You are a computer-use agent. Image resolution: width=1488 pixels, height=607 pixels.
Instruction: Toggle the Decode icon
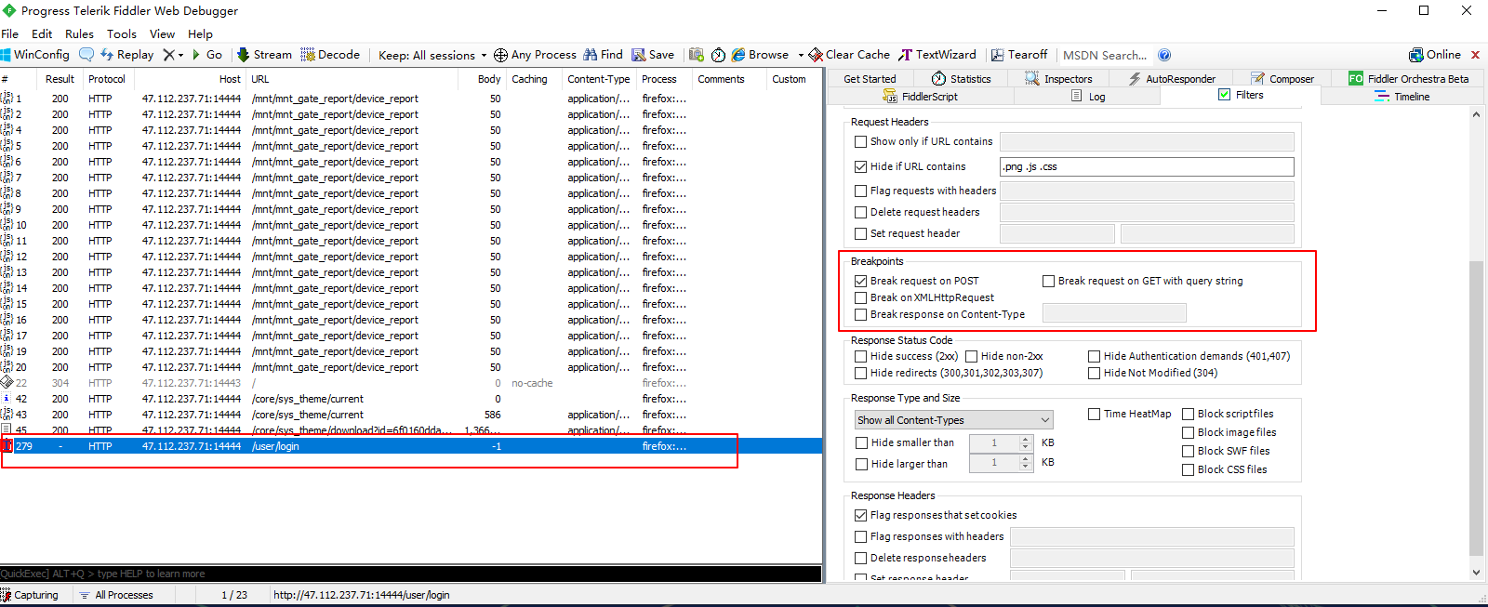[308, 55]
